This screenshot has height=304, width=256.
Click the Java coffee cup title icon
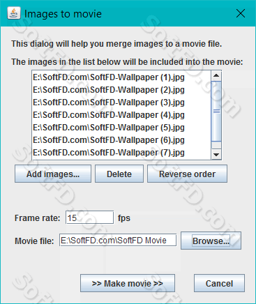pos(14,13)
